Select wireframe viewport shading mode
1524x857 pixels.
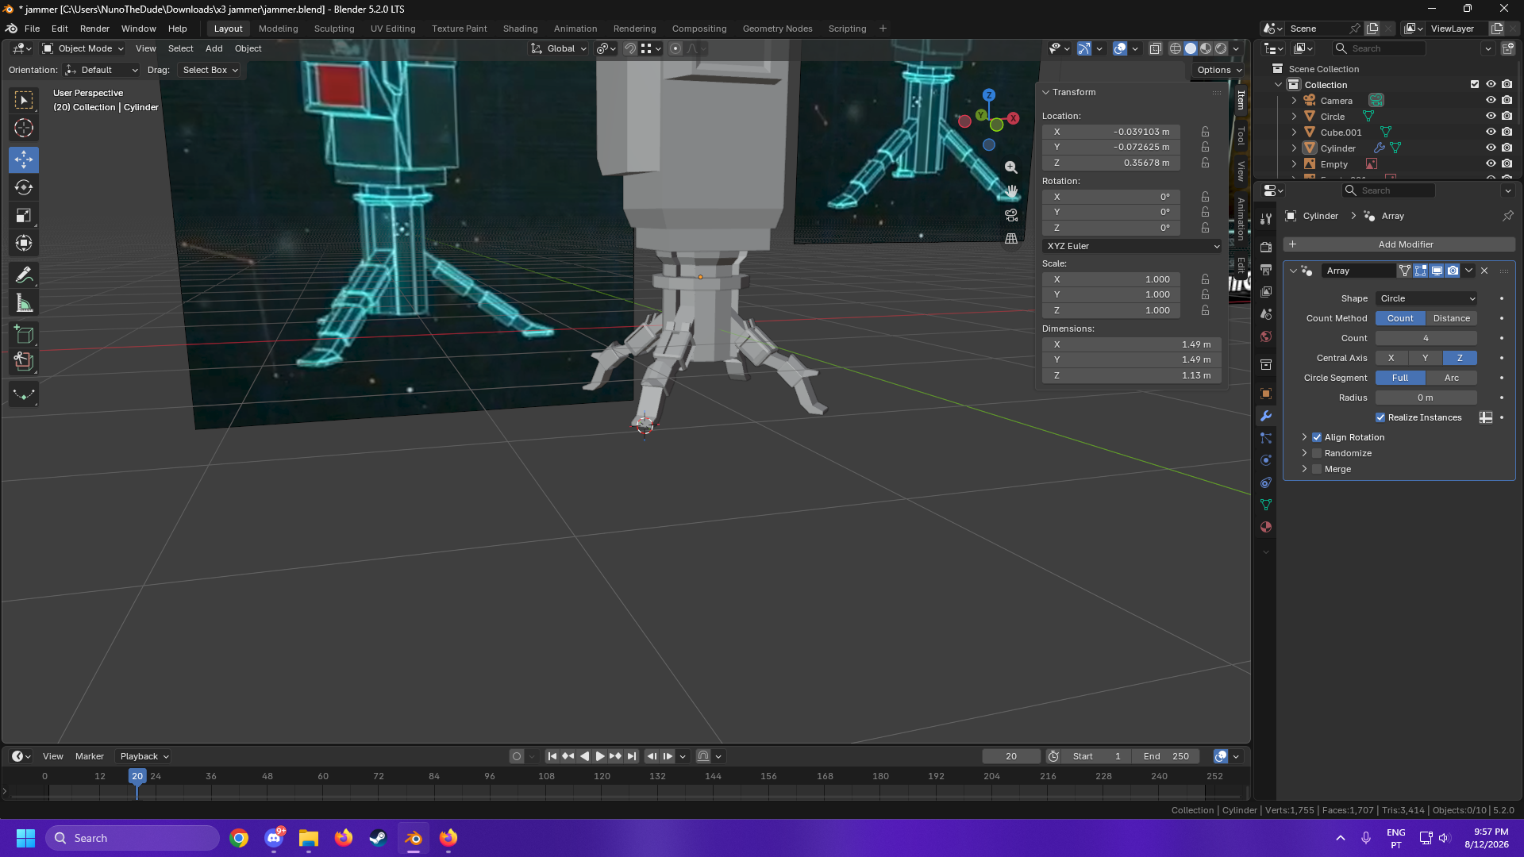point(1176,48)
